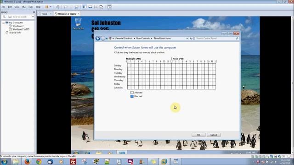294x165 pixels.
Task: Open the power options arrow beside pause
Action: coord(51,7)
